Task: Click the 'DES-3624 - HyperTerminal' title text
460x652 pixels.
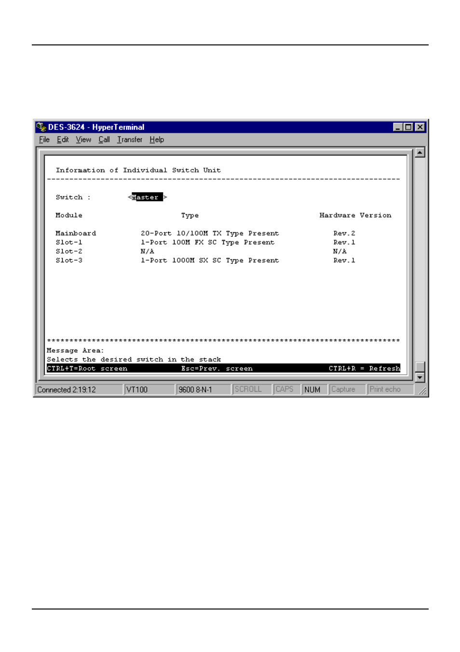Action: click(96, 127)
